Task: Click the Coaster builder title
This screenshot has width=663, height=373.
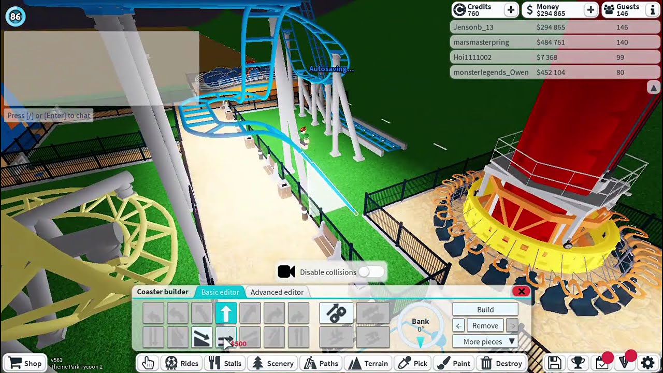Action: pos(163,292)
